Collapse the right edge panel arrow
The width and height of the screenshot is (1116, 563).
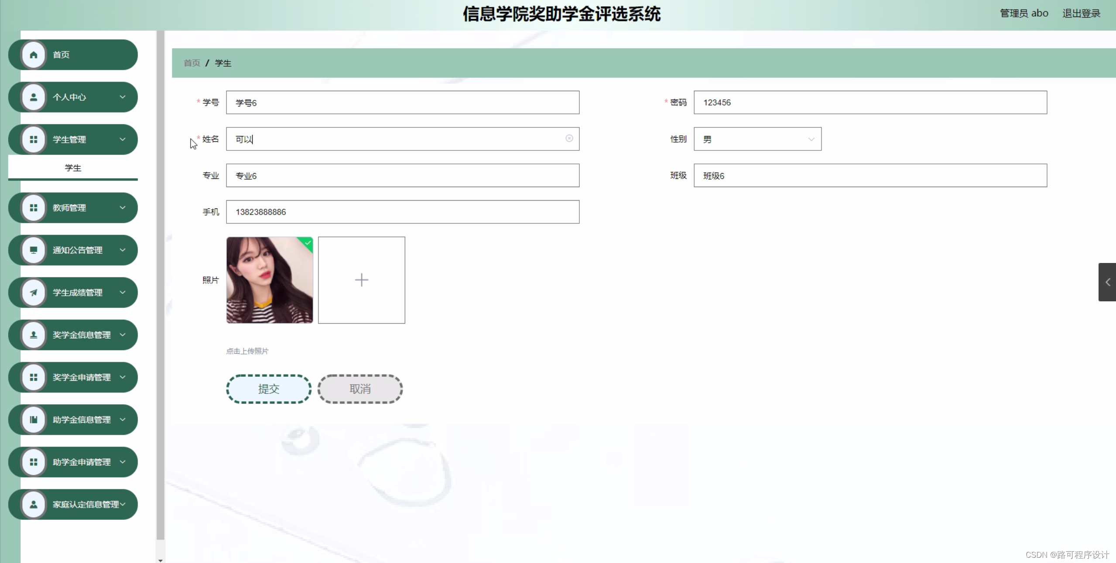tap(1108, 282)
